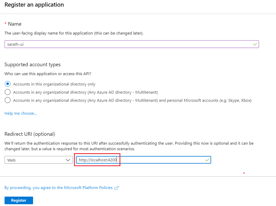Viewport: 276px width, 206px height.
Task: Click the green checkmark in the Name field
Action: tap(255, 44)
